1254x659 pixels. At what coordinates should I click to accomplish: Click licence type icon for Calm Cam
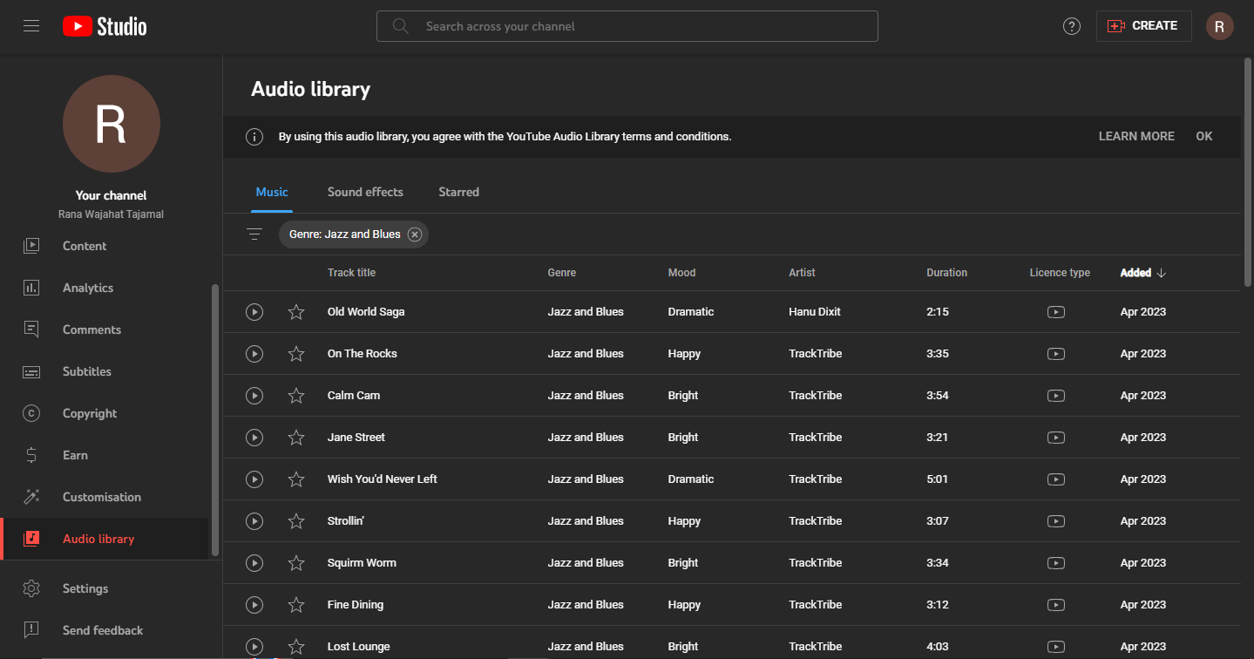[x=1056, y=396]
